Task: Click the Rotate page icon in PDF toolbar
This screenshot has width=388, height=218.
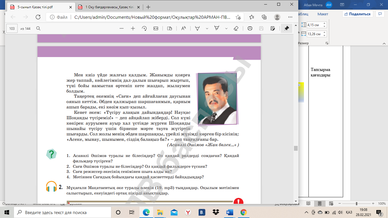Action: 144,28
